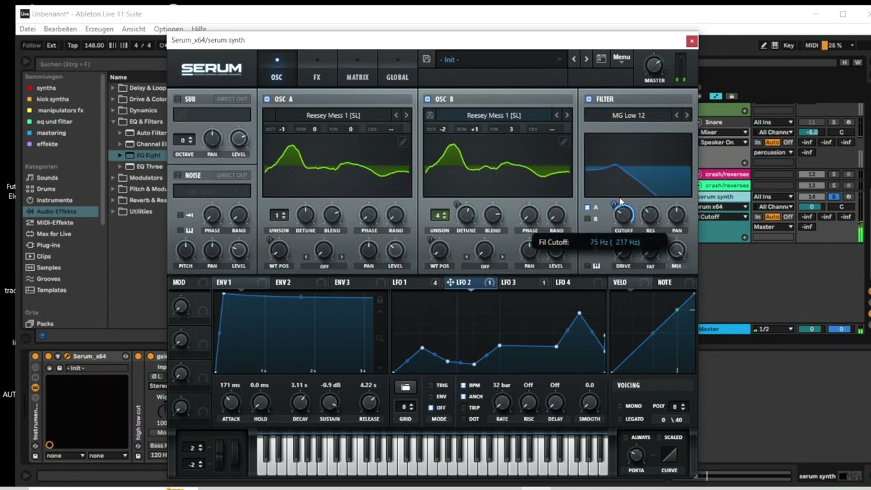Enable MONO voicing checkbox
This screenshot has width=871, height=490.
(619, 406)
